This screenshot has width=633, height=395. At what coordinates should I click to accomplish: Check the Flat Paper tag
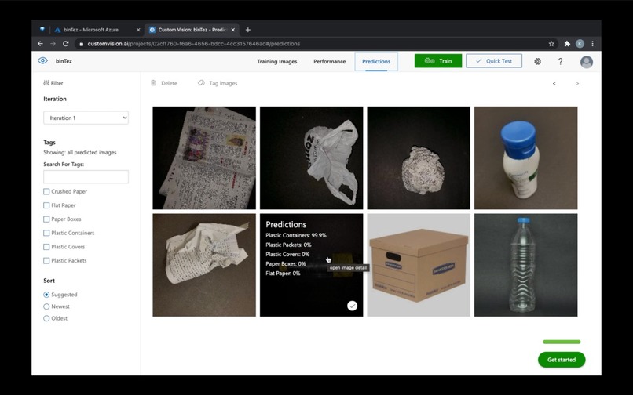coord(46,205)
